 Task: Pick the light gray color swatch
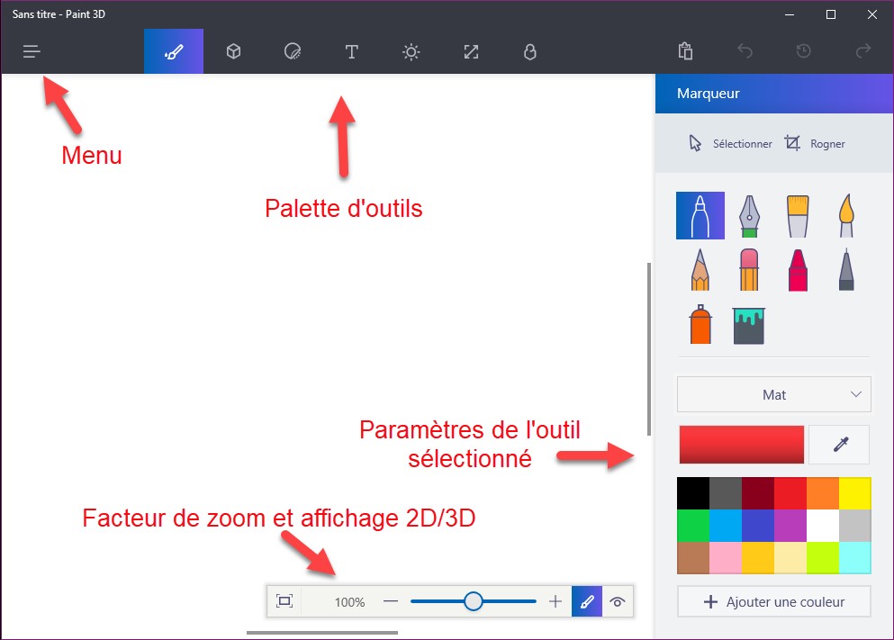(855, 526)
